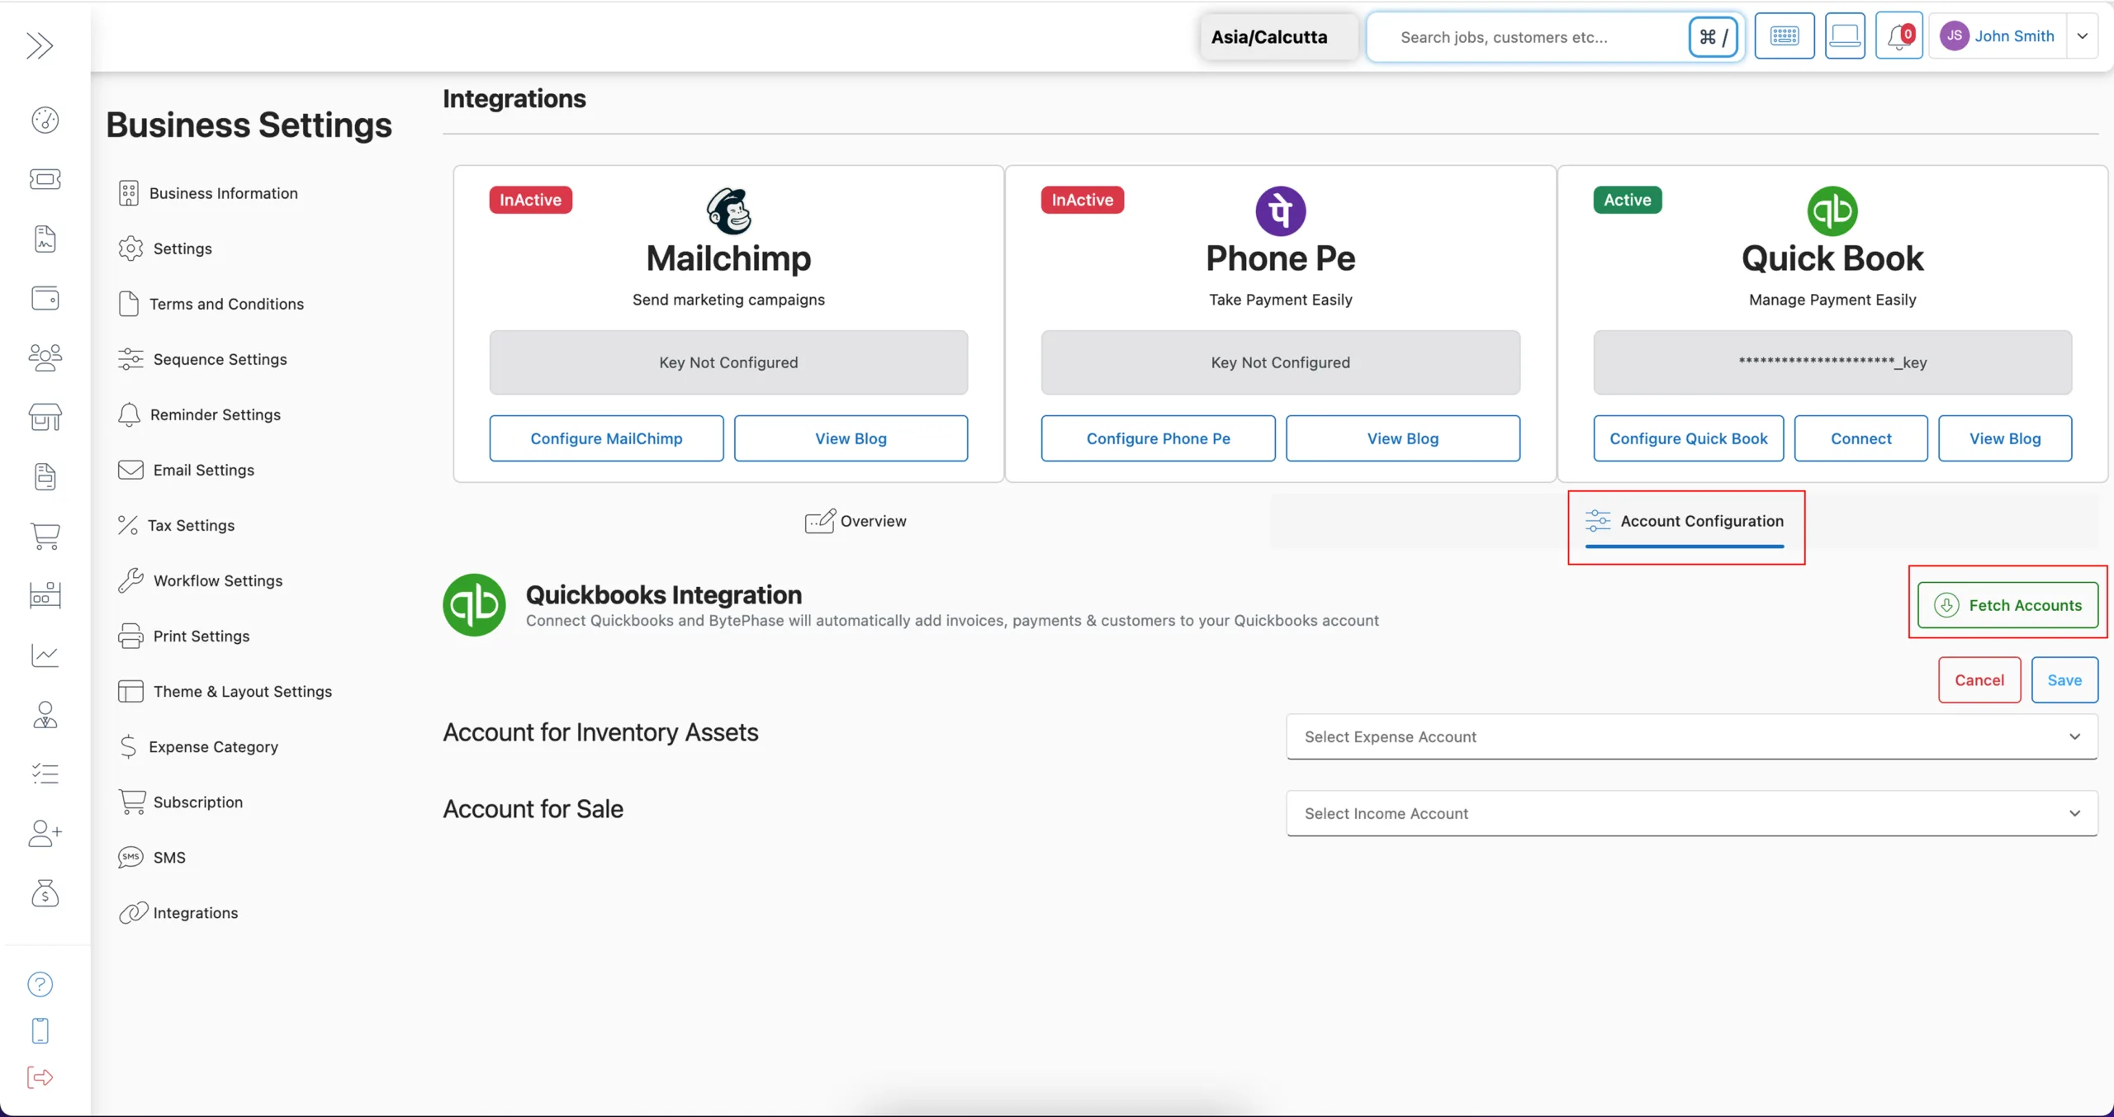2114x1117 pixels.
Task: Click the JS user avatar
Action: click(1954, 35)
